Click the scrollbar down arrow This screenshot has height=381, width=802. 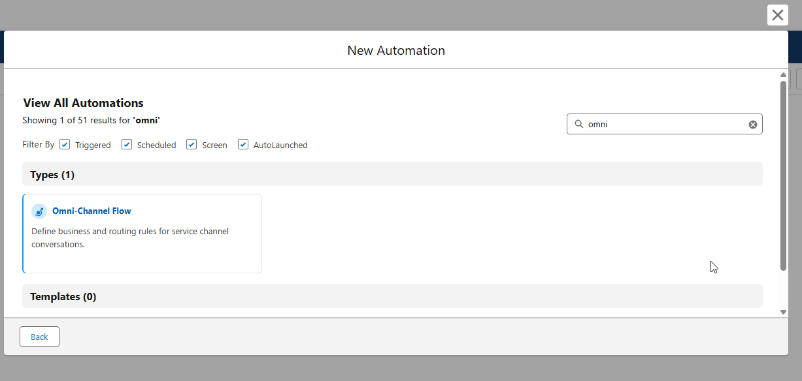(x=783, y=312)
